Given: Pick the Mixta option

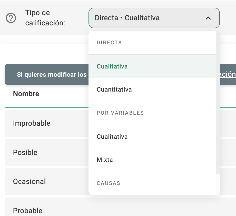Looking at the screenshot, I should pos(105,160).
